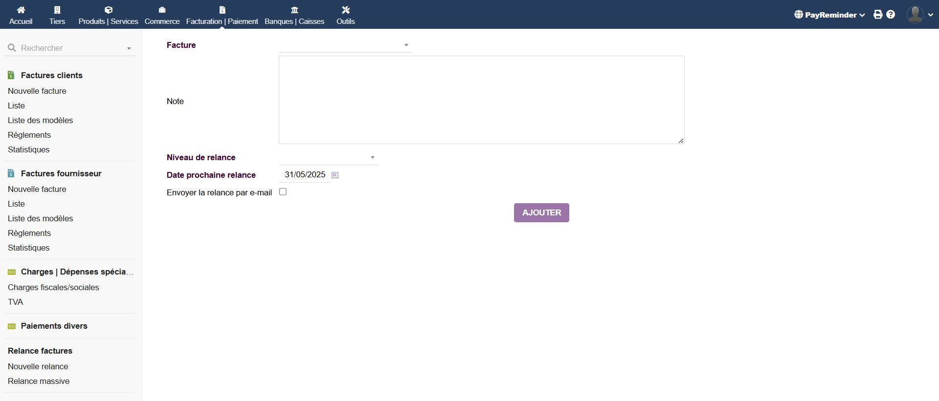Expand the PayReminder entity dropdown
The height and width of the screenshot is (401, 939).
pyautogui.click(x=830, y=15)
